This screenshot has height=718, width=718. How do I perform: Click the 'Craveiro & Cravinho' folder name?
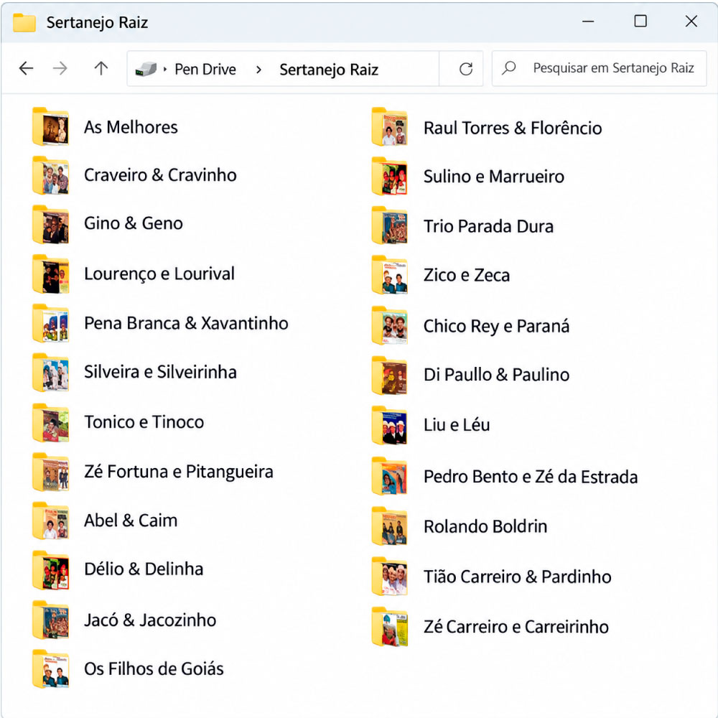(160, 175)
